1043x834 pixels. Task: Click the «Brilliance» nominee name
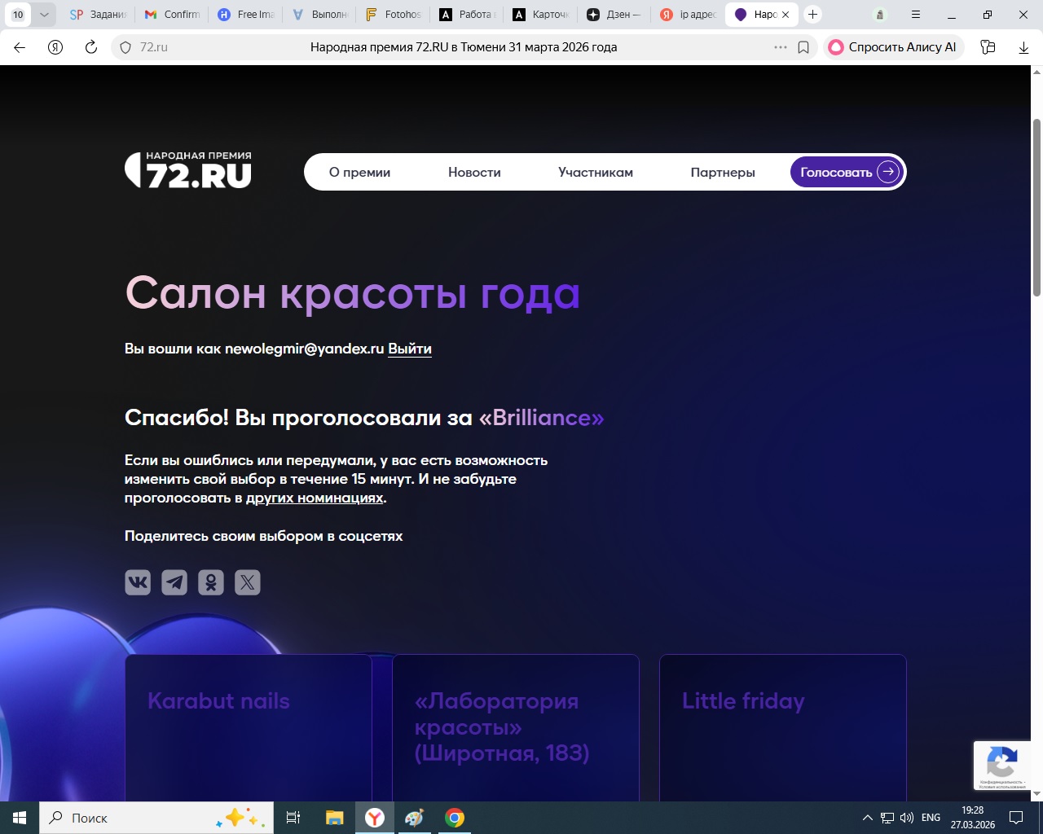click(x=542, y=418)
